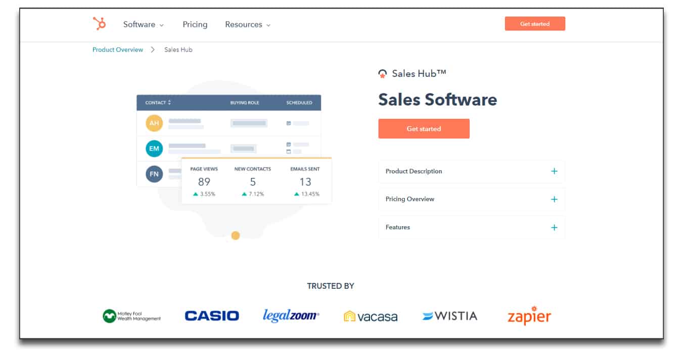The height and width of the screenshot is (351, 683).
Task: Click the Emails Sent value 13
Action: tap(305, 182)
